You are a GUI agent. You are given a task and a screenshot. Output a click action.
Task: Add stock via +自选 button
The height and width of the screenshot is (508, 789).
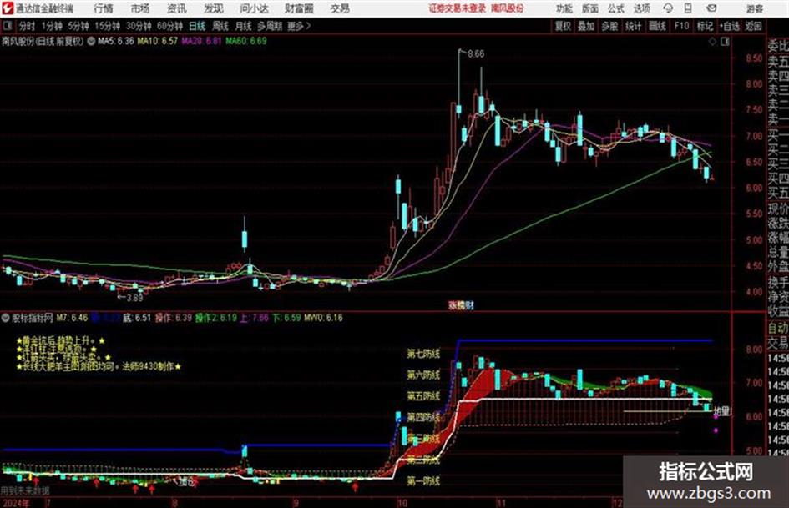pos(730,26)
